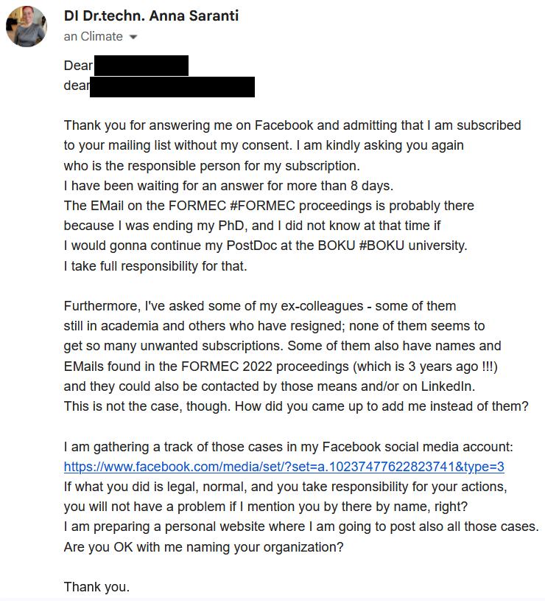
Task: Click the line starting with 'Furthermore'
Action: [x=259, y=306]
